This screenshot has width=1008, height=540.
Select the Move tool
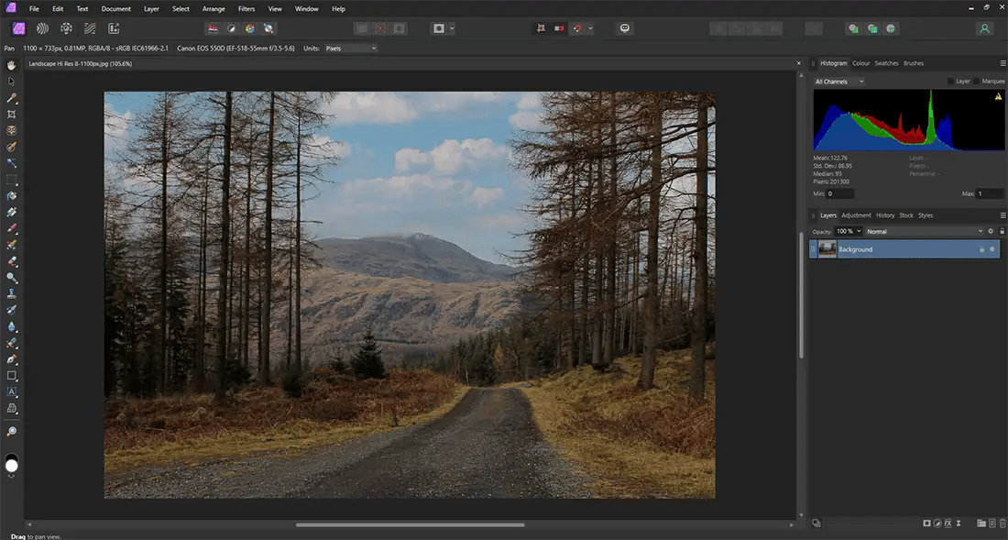pos(12,82)
